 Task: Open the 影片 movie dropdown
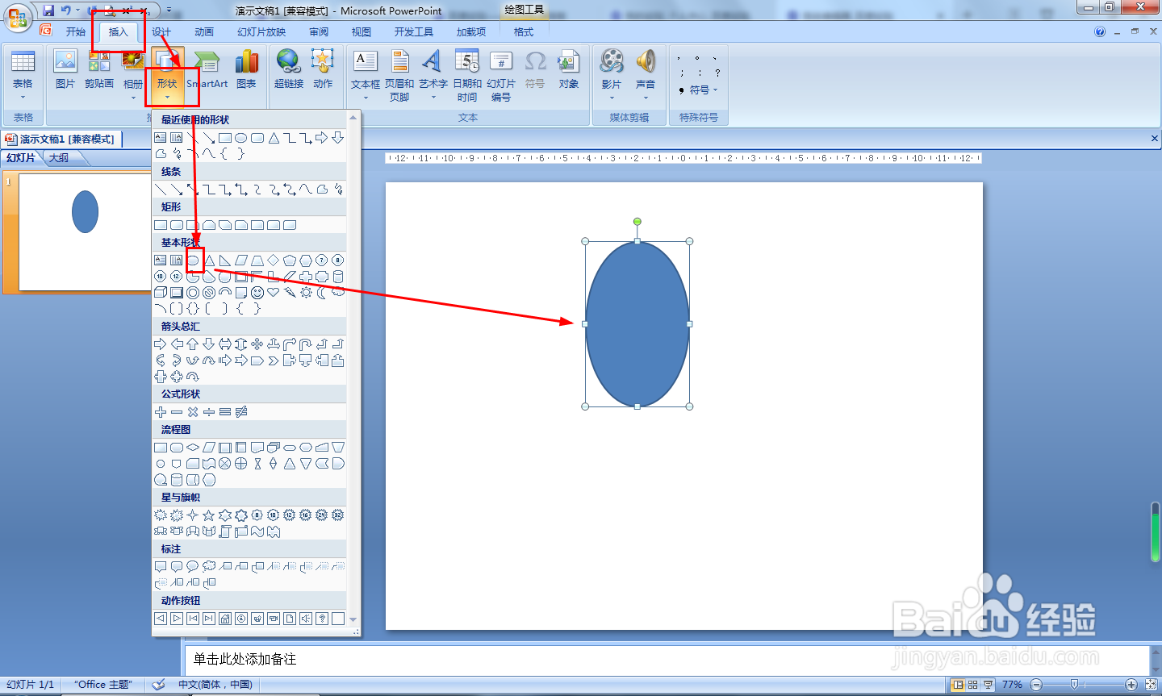[612, 98]
